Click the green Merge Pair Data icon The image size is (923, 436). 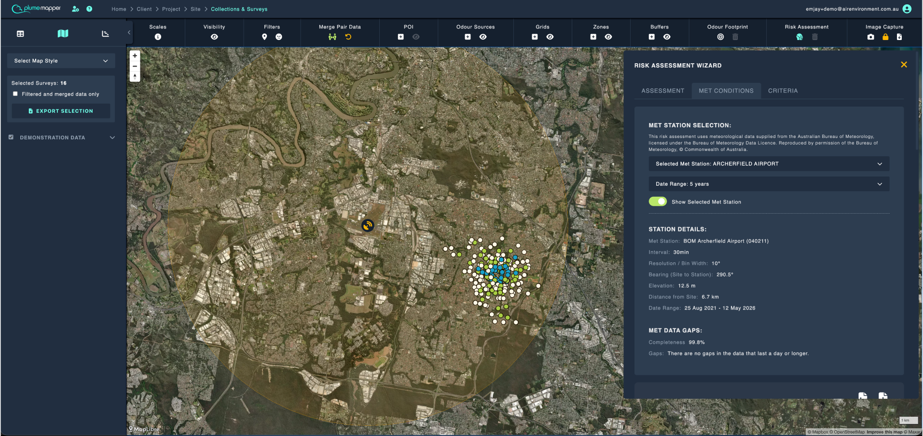click(332, 37)
